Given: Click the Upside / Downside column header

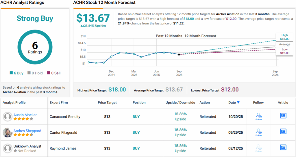Looking at the screenshot, I should coord(180,102).
